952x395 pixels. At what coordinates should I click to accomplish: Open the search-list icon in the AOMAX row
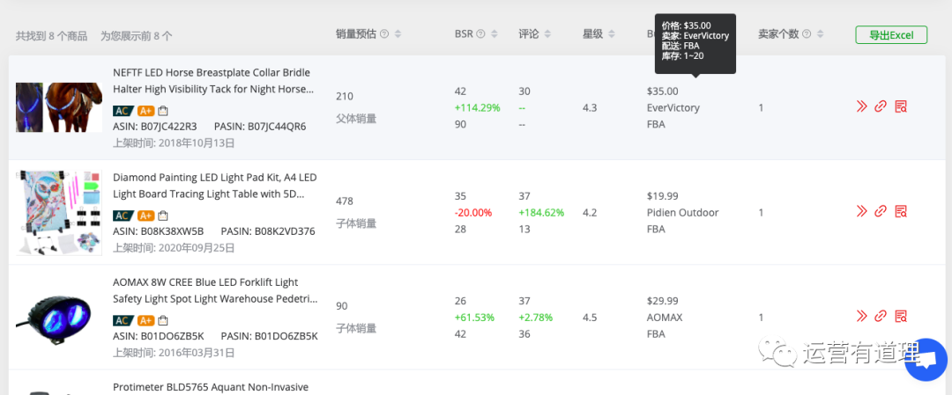tap(900, 316)
